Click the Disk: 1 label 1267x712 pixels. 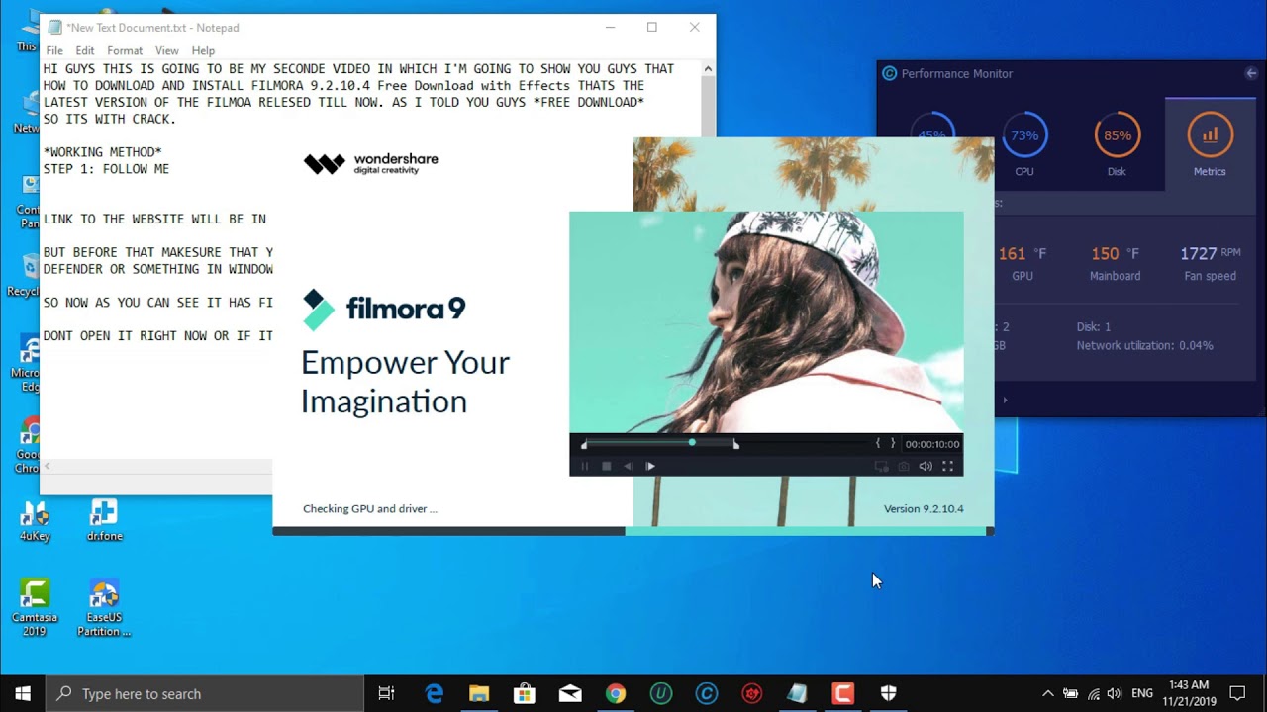point(1094,326)
